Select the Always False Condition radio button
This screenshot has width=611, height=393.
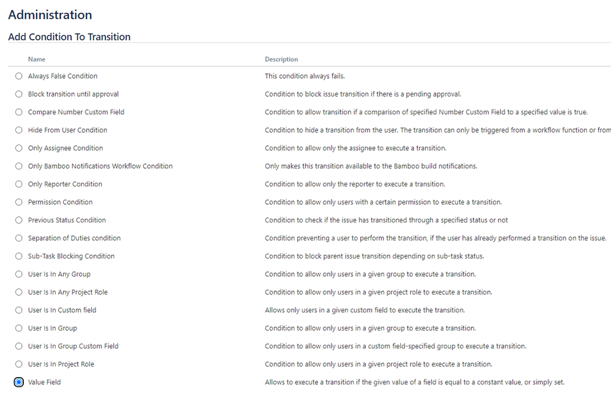coord(19,76)
